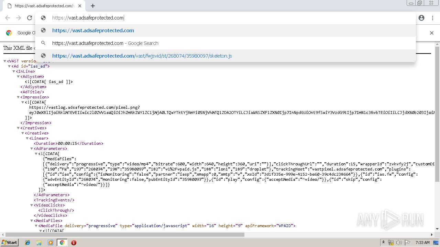Click the ClickThrough element

pos(56,210)
